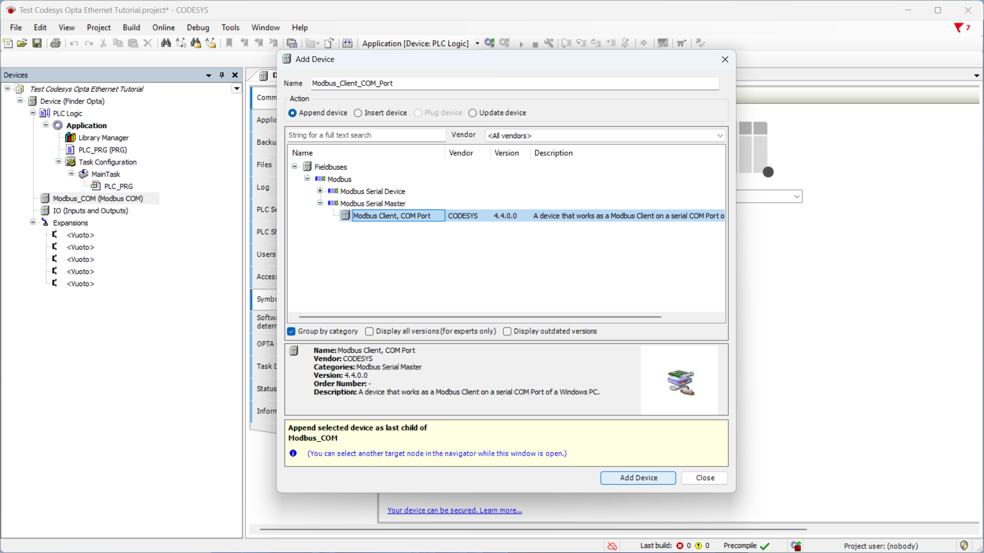Click the Login to device toolbar icon

point(489,44)
